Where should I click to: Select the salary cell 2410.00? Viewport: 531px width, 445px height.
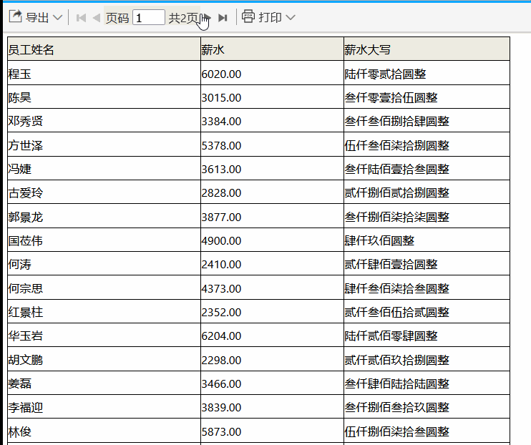click(272, 264)
